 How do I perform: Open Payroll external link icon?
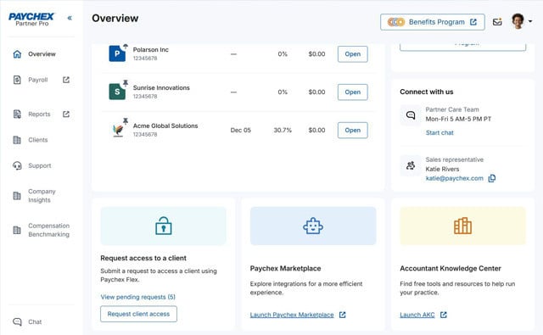66,80
